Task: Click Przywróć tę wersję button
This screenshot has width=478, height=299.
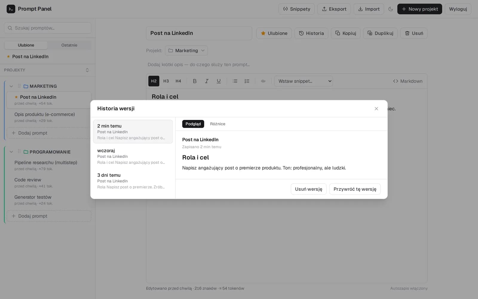Action: coord(355,189)
